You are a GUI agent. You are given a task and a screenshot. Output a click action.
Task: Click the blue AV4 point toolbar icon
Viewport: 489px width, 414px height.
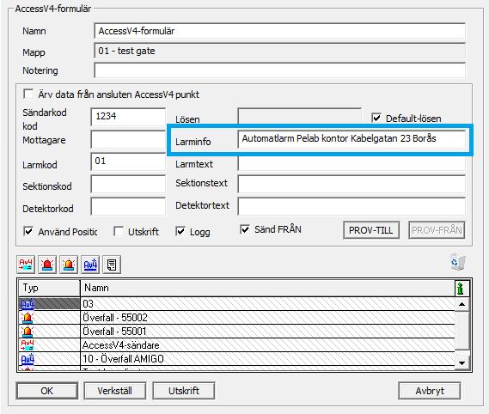(90, 265)
